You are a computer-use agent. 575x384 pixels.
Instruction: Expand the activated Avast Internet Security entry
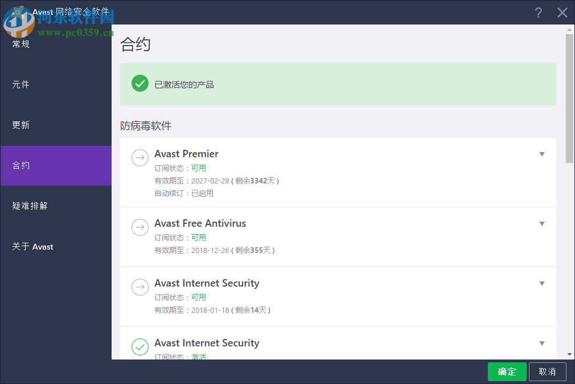(x=542, y=343)
